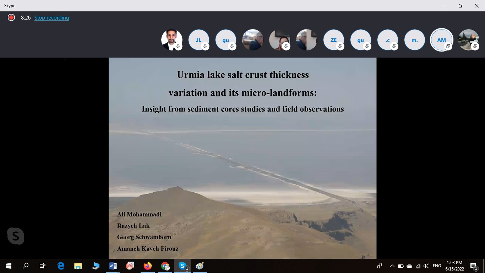Open the notification action center
This screenshot has width=485, height=273.
click(x=474, y=266)
